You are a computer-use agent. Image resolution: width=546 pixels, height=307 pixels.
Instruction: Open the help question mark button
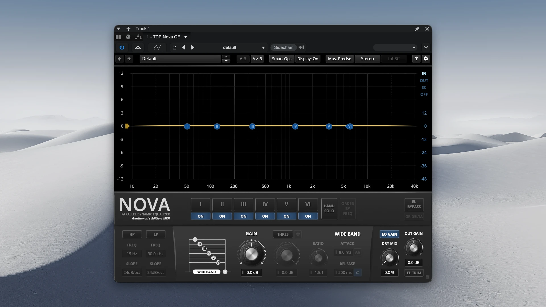(x=416, y=59)
